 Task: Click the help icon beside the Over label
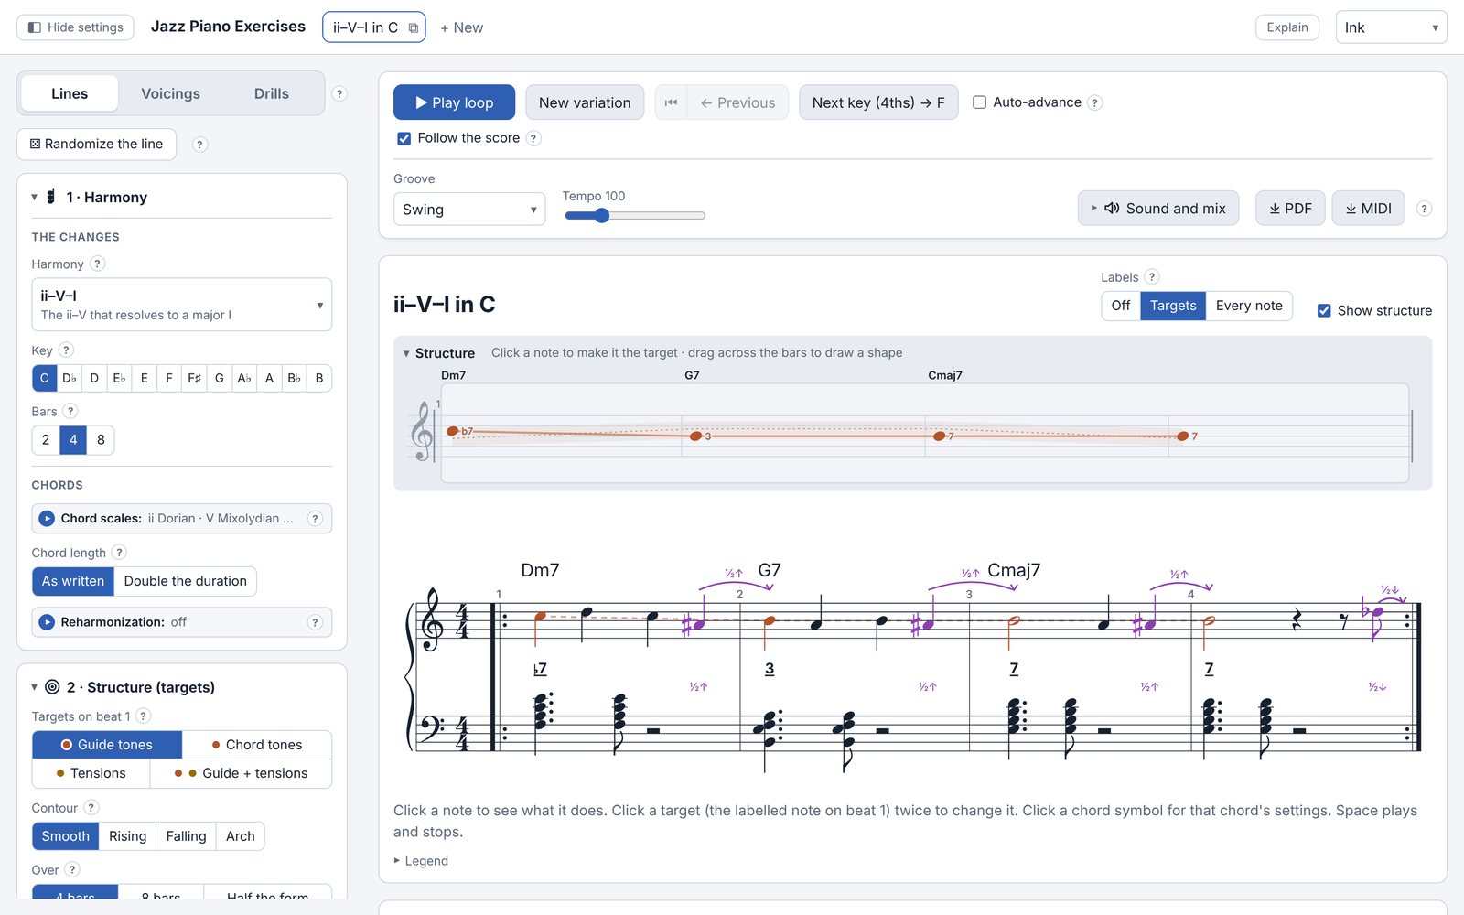72,869
